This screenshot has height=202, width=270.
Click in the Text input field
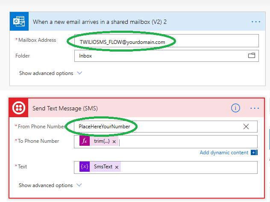click(x=166, y=167)
